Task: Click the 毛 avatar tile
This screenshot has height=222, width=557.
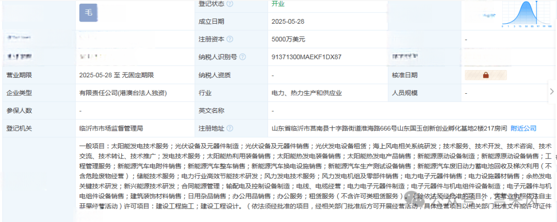Action: pyautogui.click(x=89, y=13)
